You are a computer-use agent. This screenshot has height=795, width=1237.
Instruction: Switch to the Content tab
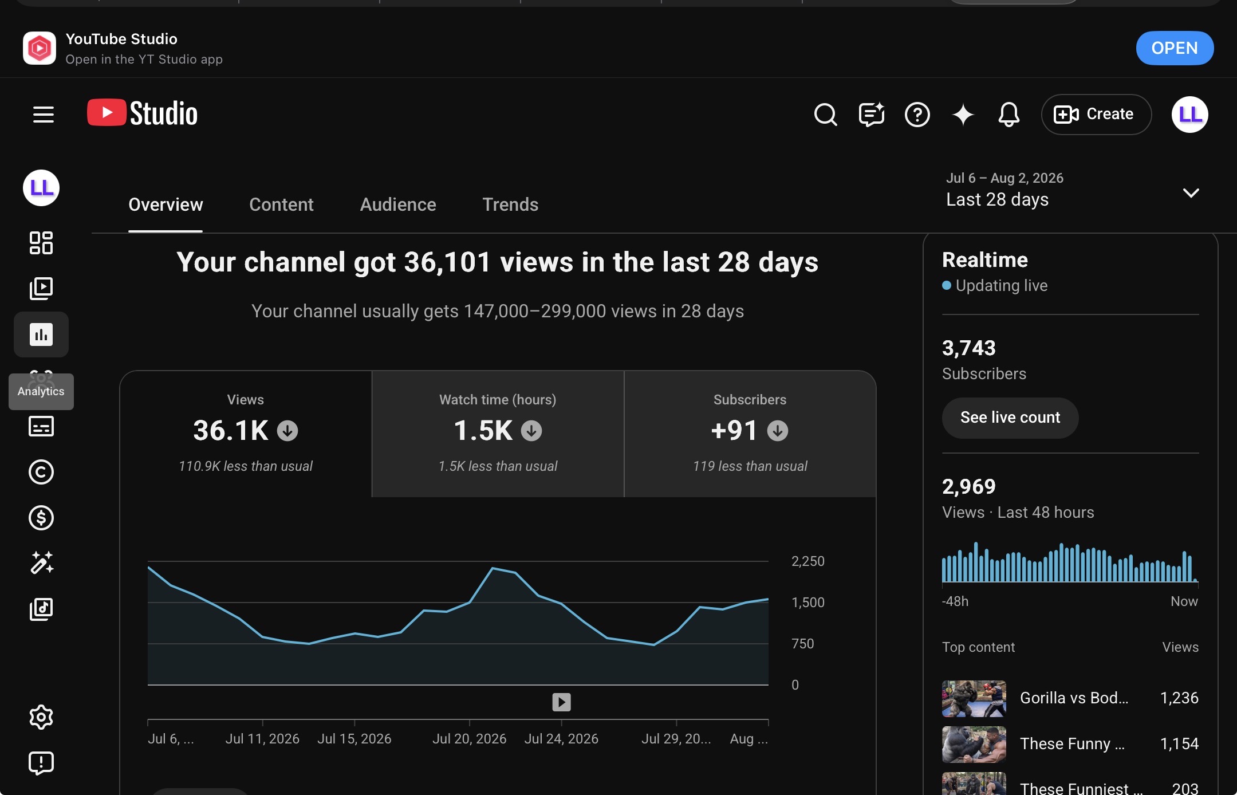281,204
